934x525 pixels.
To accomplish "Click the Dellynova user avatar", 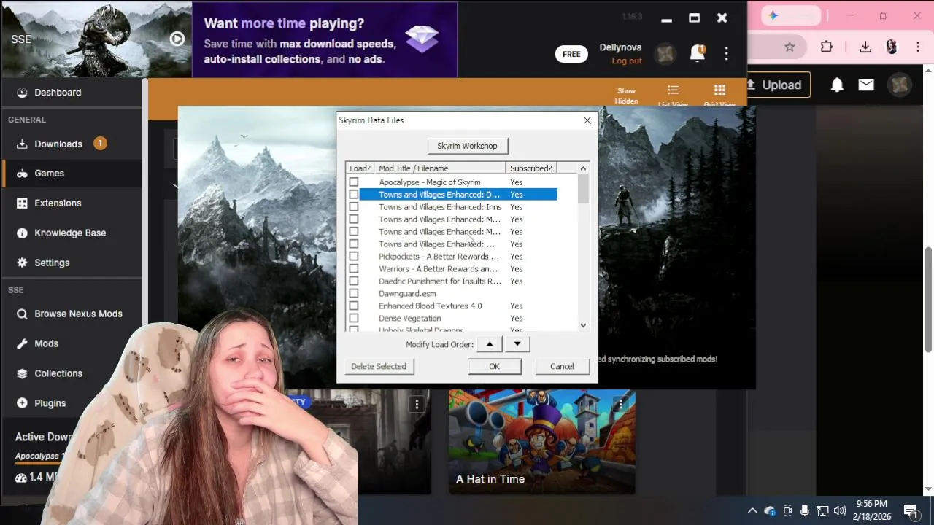I will click(665, 54).
